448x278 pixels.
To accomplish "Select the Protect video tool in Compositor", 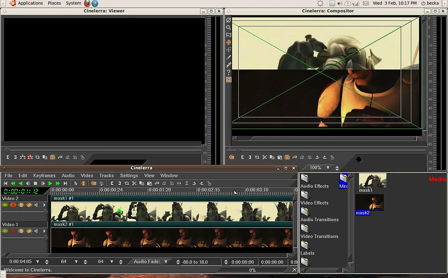I will coord(229,20).
